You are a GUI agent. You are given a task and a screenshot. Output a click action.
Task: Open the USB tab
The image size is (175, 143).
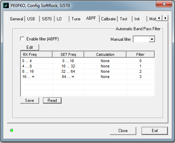click(32, 19)
